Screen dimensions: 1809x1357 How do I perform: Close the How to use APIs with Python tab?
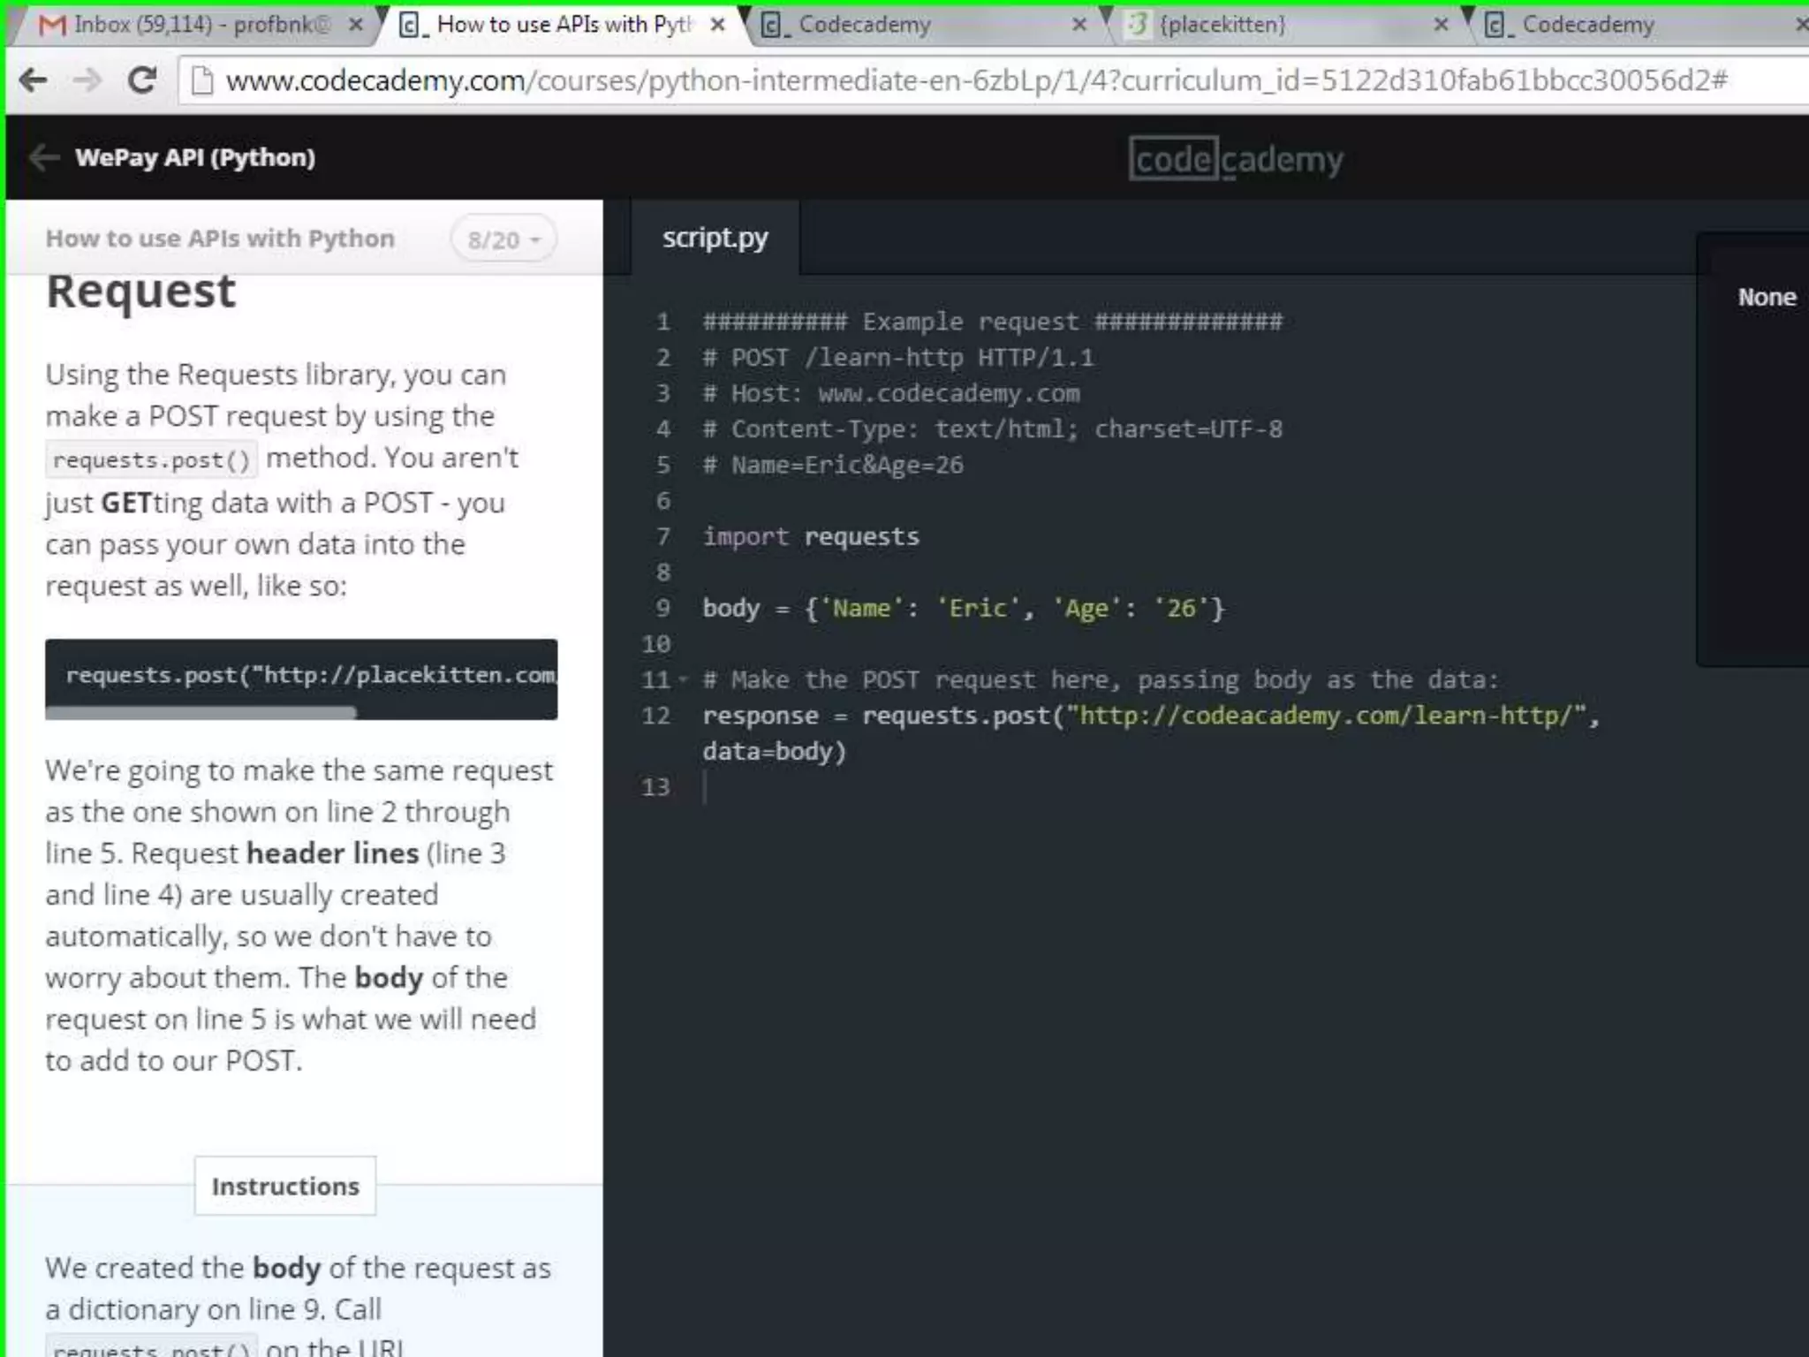coord(717,25)
